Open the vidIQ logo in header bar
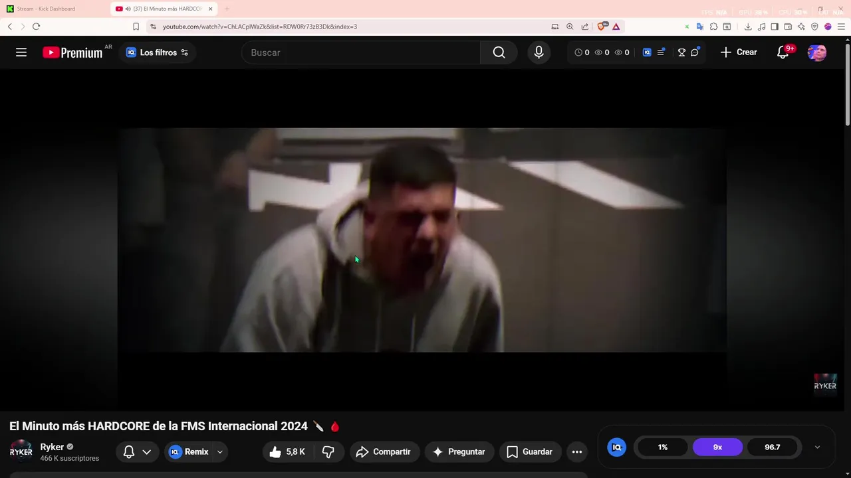 (647, 52)
